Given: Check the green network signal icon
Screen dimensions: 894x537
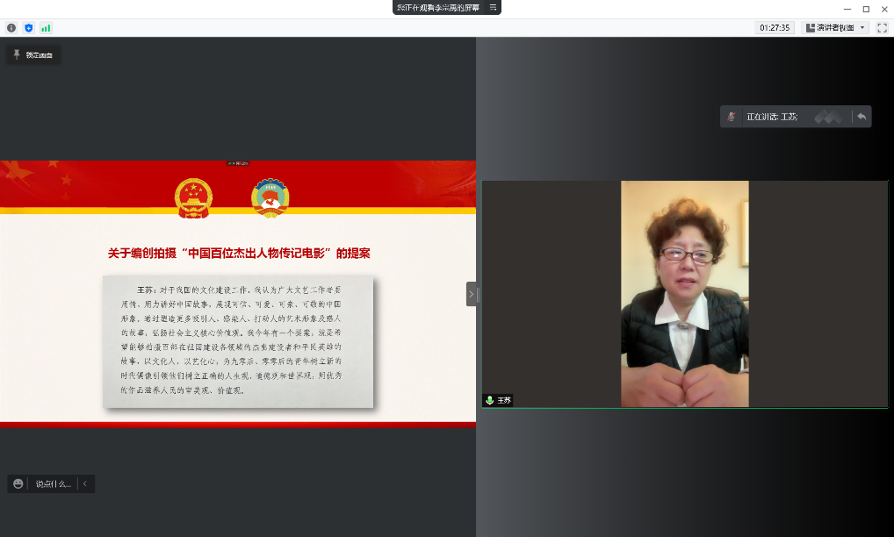Looking at the screenshot, I should [x=46, y=28].
